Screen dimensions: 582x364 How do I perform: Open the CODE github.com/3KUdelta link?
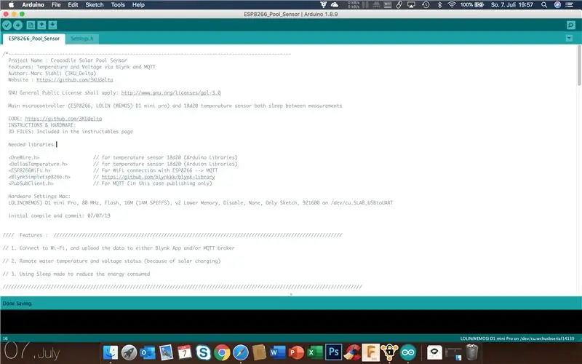click(63, 119)
